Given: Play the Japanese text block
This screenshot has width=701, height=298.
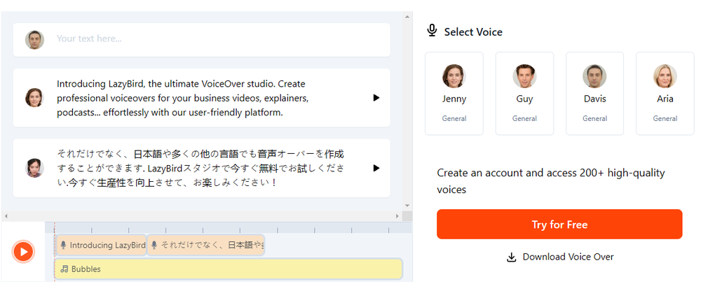Looking at the screenshot, I should [x=376, y=168].
